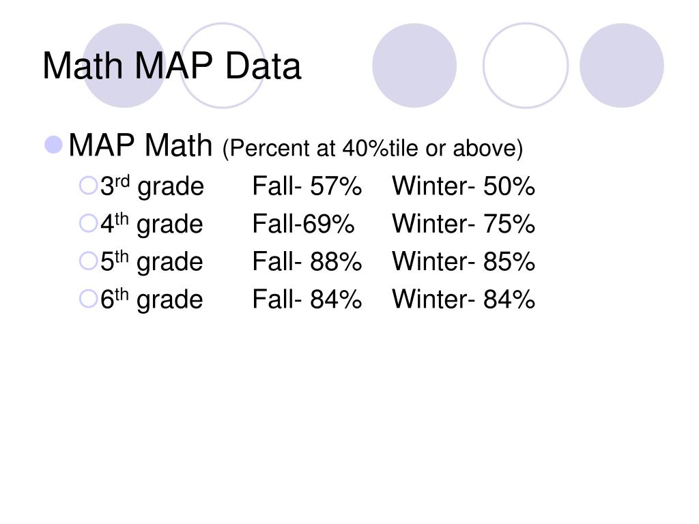Select 'Winter- 50%' in the 3rd grade row
This screenshot has height=524, width=699.
(463, 186)
